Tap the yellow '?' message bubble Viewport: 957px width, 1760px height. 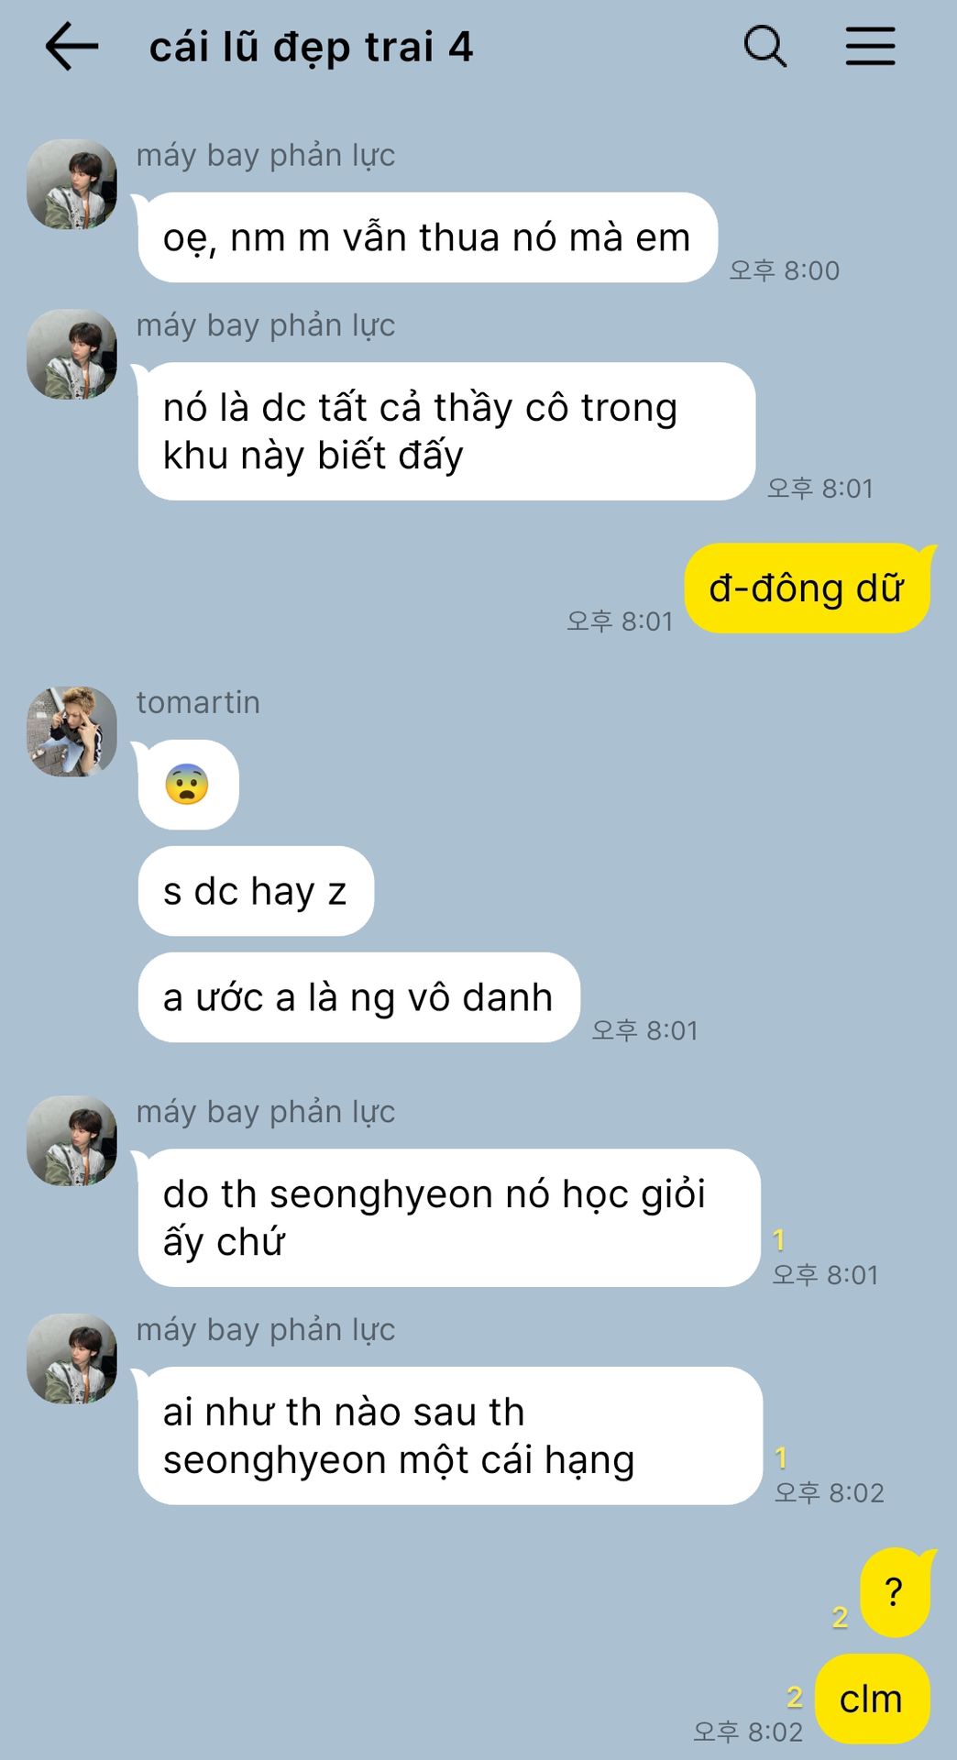tap(895, 1592)
